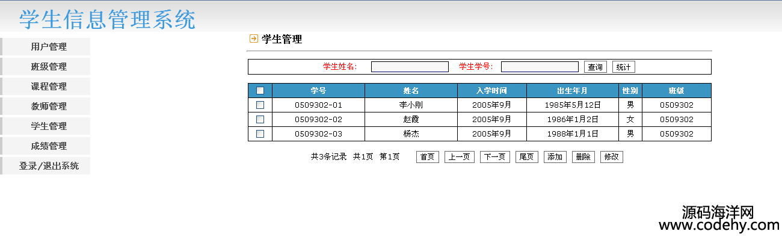This screenshot has height=237, width=782.
Task: Click birth date 1986年1月2日
Action: [x=573, y=120]
